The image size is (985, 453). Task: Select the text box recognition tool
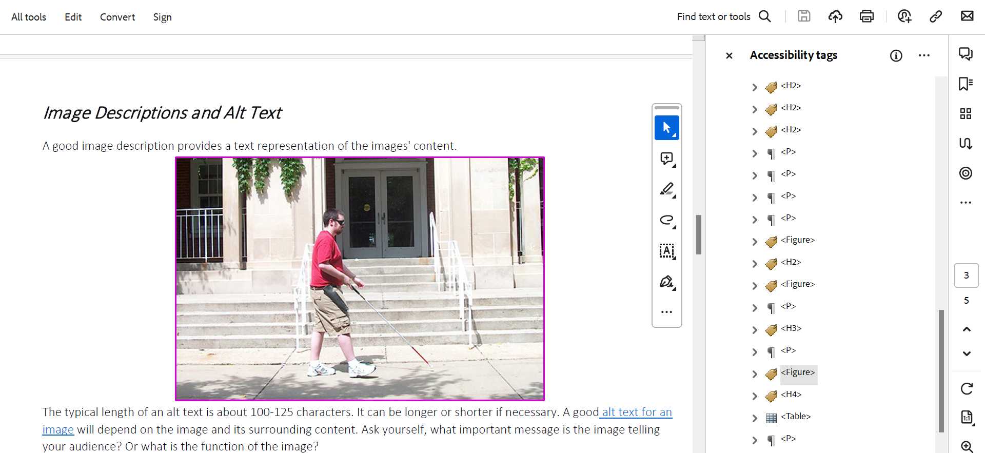tap(666, 251)
